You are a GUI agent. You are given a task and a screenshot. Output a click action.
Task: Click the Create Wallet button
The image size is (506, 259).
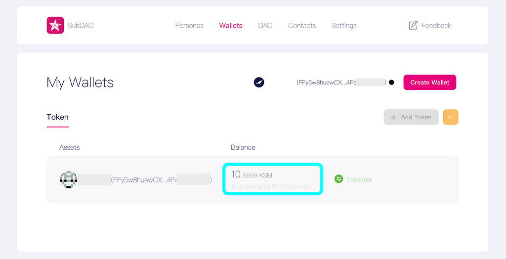click(x=430, y=83)
